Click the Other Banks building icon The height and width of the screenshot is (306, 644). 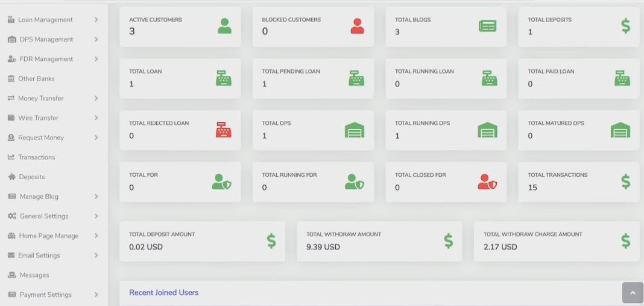pos(11,78)
